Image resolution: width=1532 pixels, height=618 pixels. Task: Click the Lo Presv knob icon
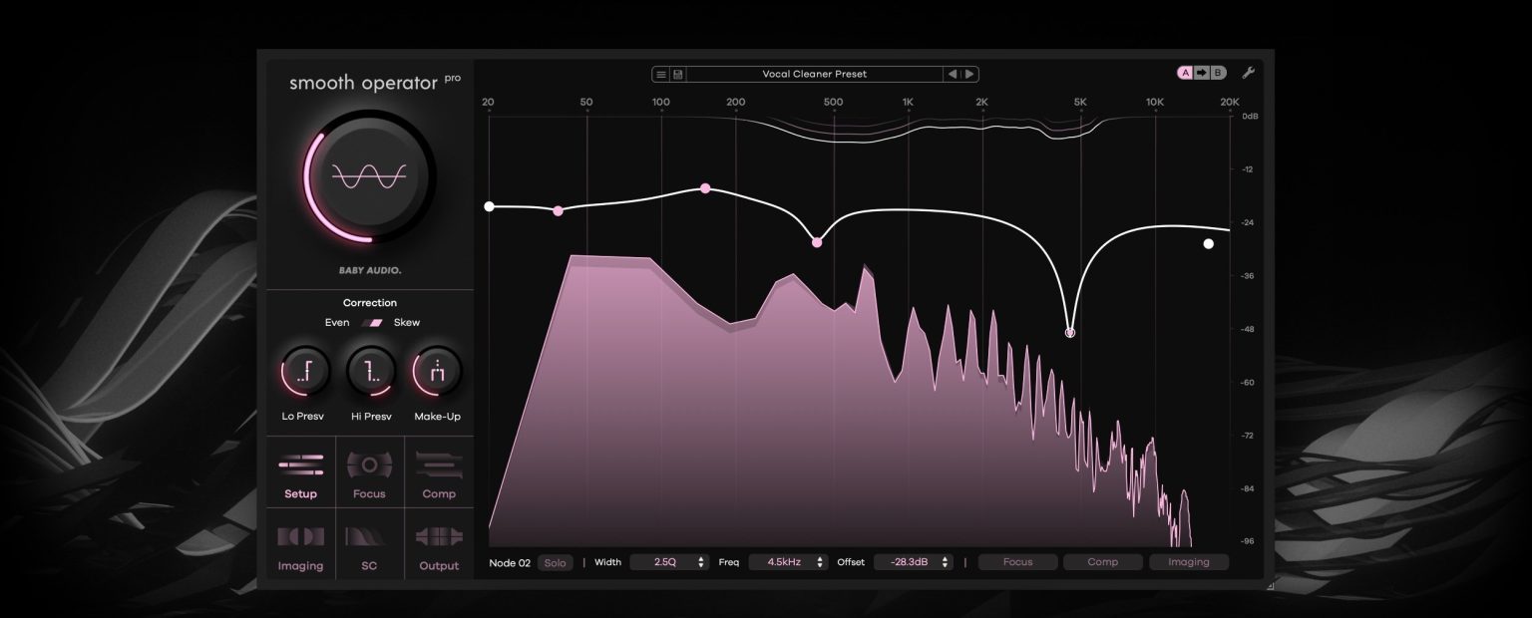(301, 370)
